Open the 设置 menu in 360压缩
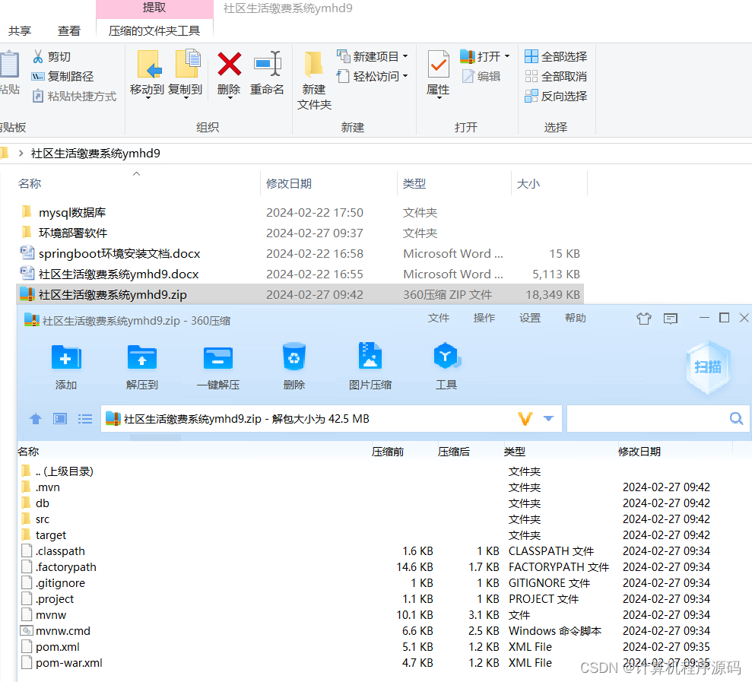The image size is (752, 682). tap(529, 318)
